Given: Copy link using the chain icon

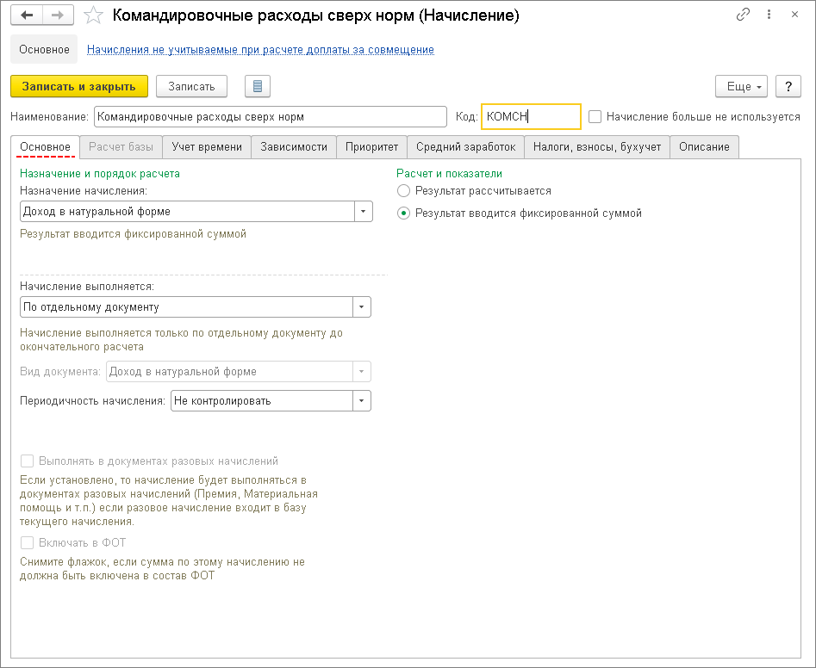Looking at the screenshot, I should pyautogui.click(x=743, y=15).
